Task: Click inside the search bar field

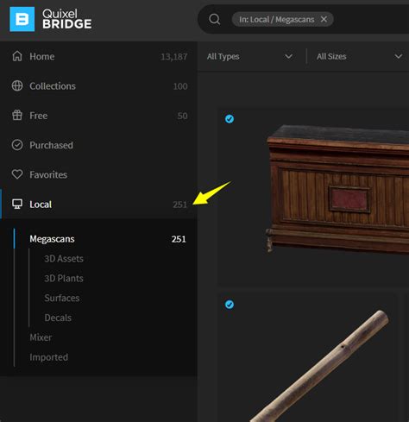Action: 371,19
